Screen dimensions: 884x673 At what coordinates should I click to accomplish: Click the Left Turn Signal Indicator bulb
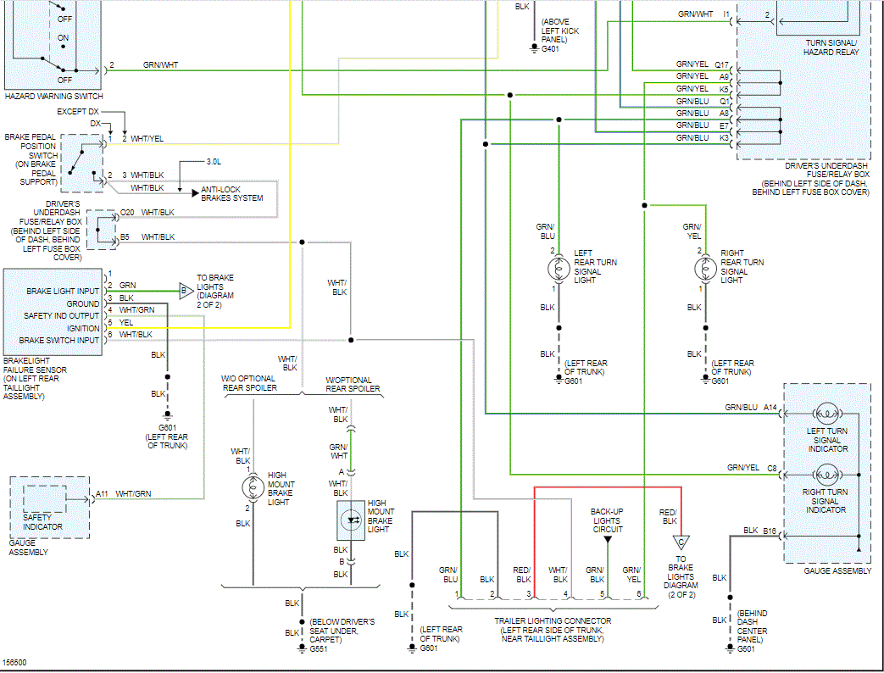coord(826,414)
